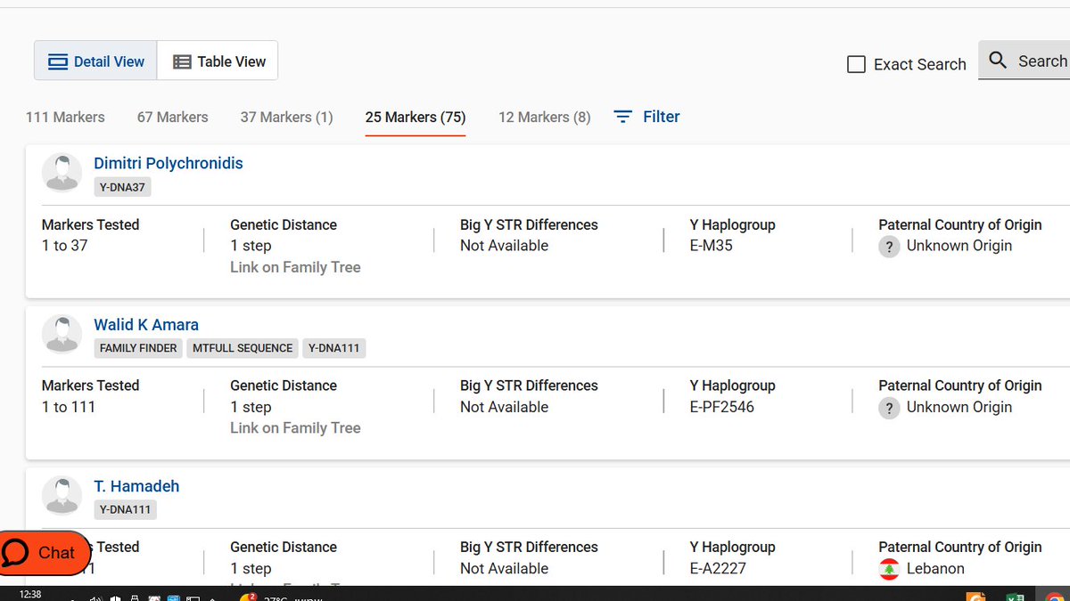The width and height of the screenshot is (1070, 601).
Task: Click the Lebanon country text
Action: pyautogui.click(x=935, y=568)
